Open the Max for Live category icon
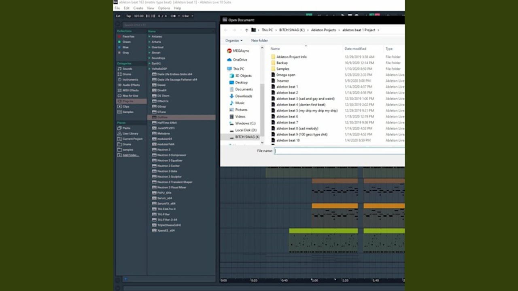The width and height of the screenshot is (518, 291). pyautogui.click(x=119, y=96)
